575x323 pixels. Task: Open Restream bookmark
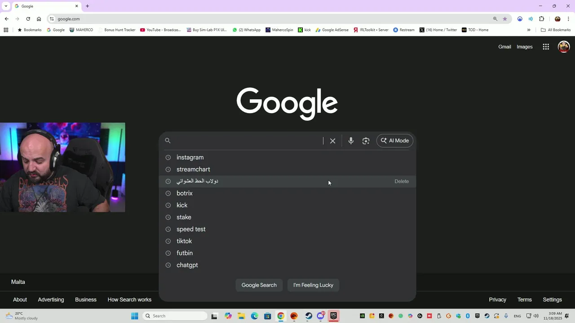(403, 30)
